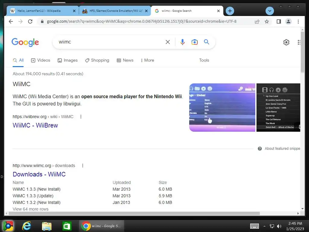The width and height of the screenshot is (309, 232).
Task: Click the vertical scrollbar thumb
Action: point(302,52)
